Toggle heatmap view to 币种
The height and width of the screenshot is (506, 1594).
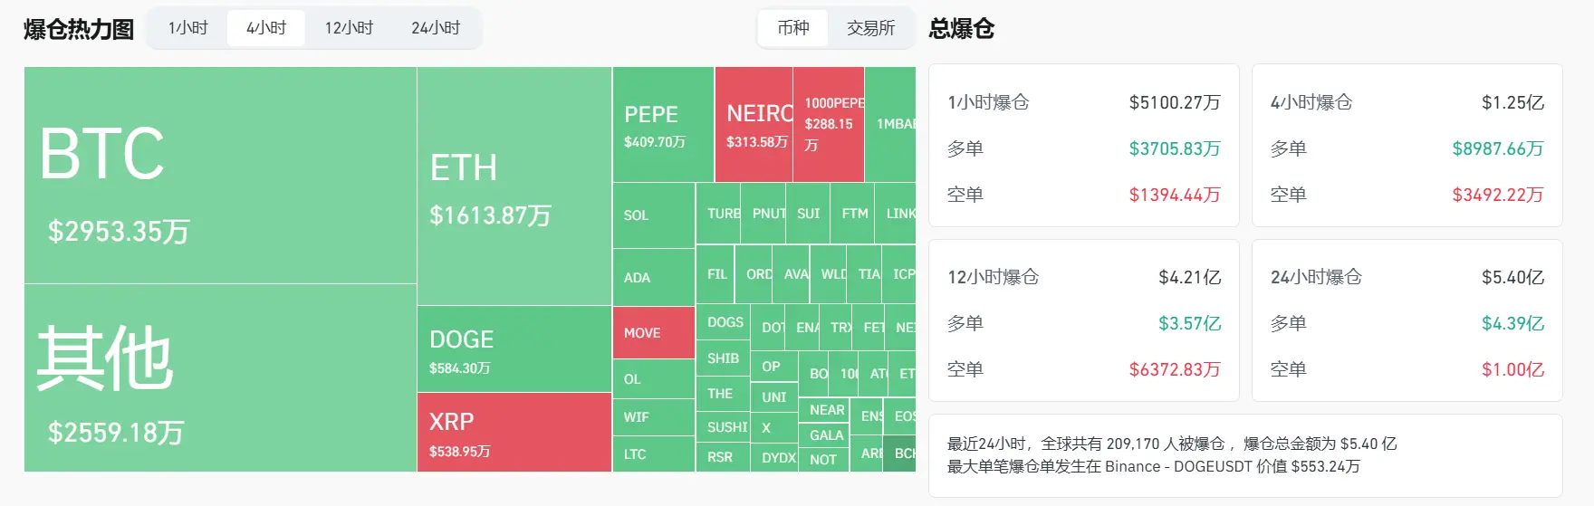click(x=793, y=28)
